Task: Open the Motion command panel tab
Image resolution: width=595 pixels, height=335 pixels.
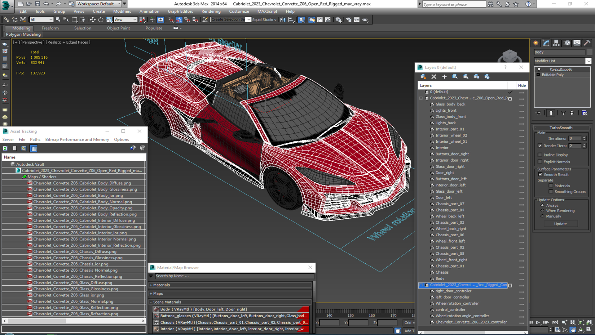Action: click(567, 43)
